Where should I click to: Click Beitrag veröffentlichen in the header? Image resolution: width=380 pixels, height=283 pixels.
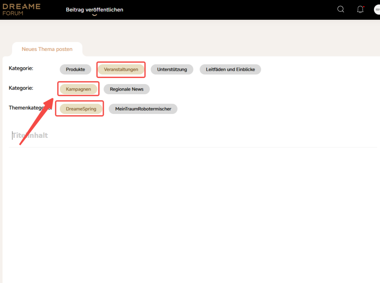(94, 10)
